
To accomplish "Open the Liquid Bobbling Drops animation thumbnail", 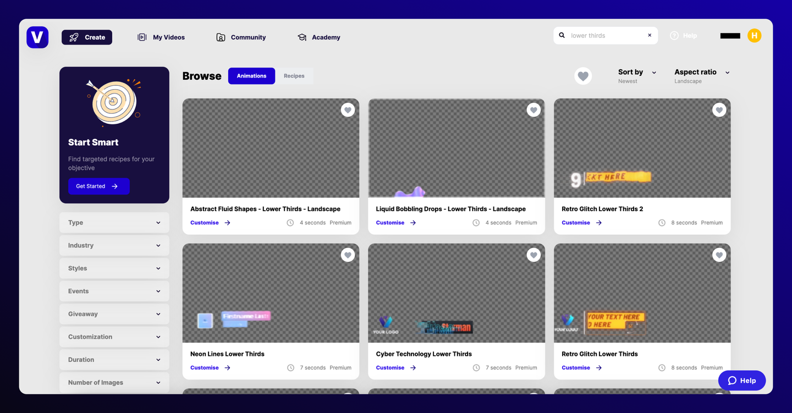I will [x=456, y=147].
